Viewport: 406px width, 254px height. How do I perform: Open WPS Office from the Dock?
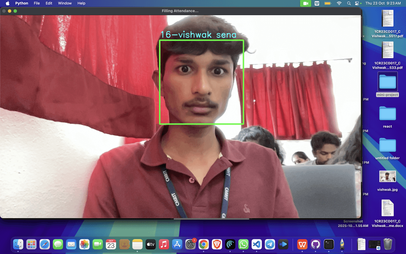(x=302, y=244)
